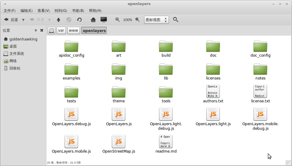Open the sidebar places dropdown arrow
The height and width of the screenshot is (166, 292).
(36, 30)
